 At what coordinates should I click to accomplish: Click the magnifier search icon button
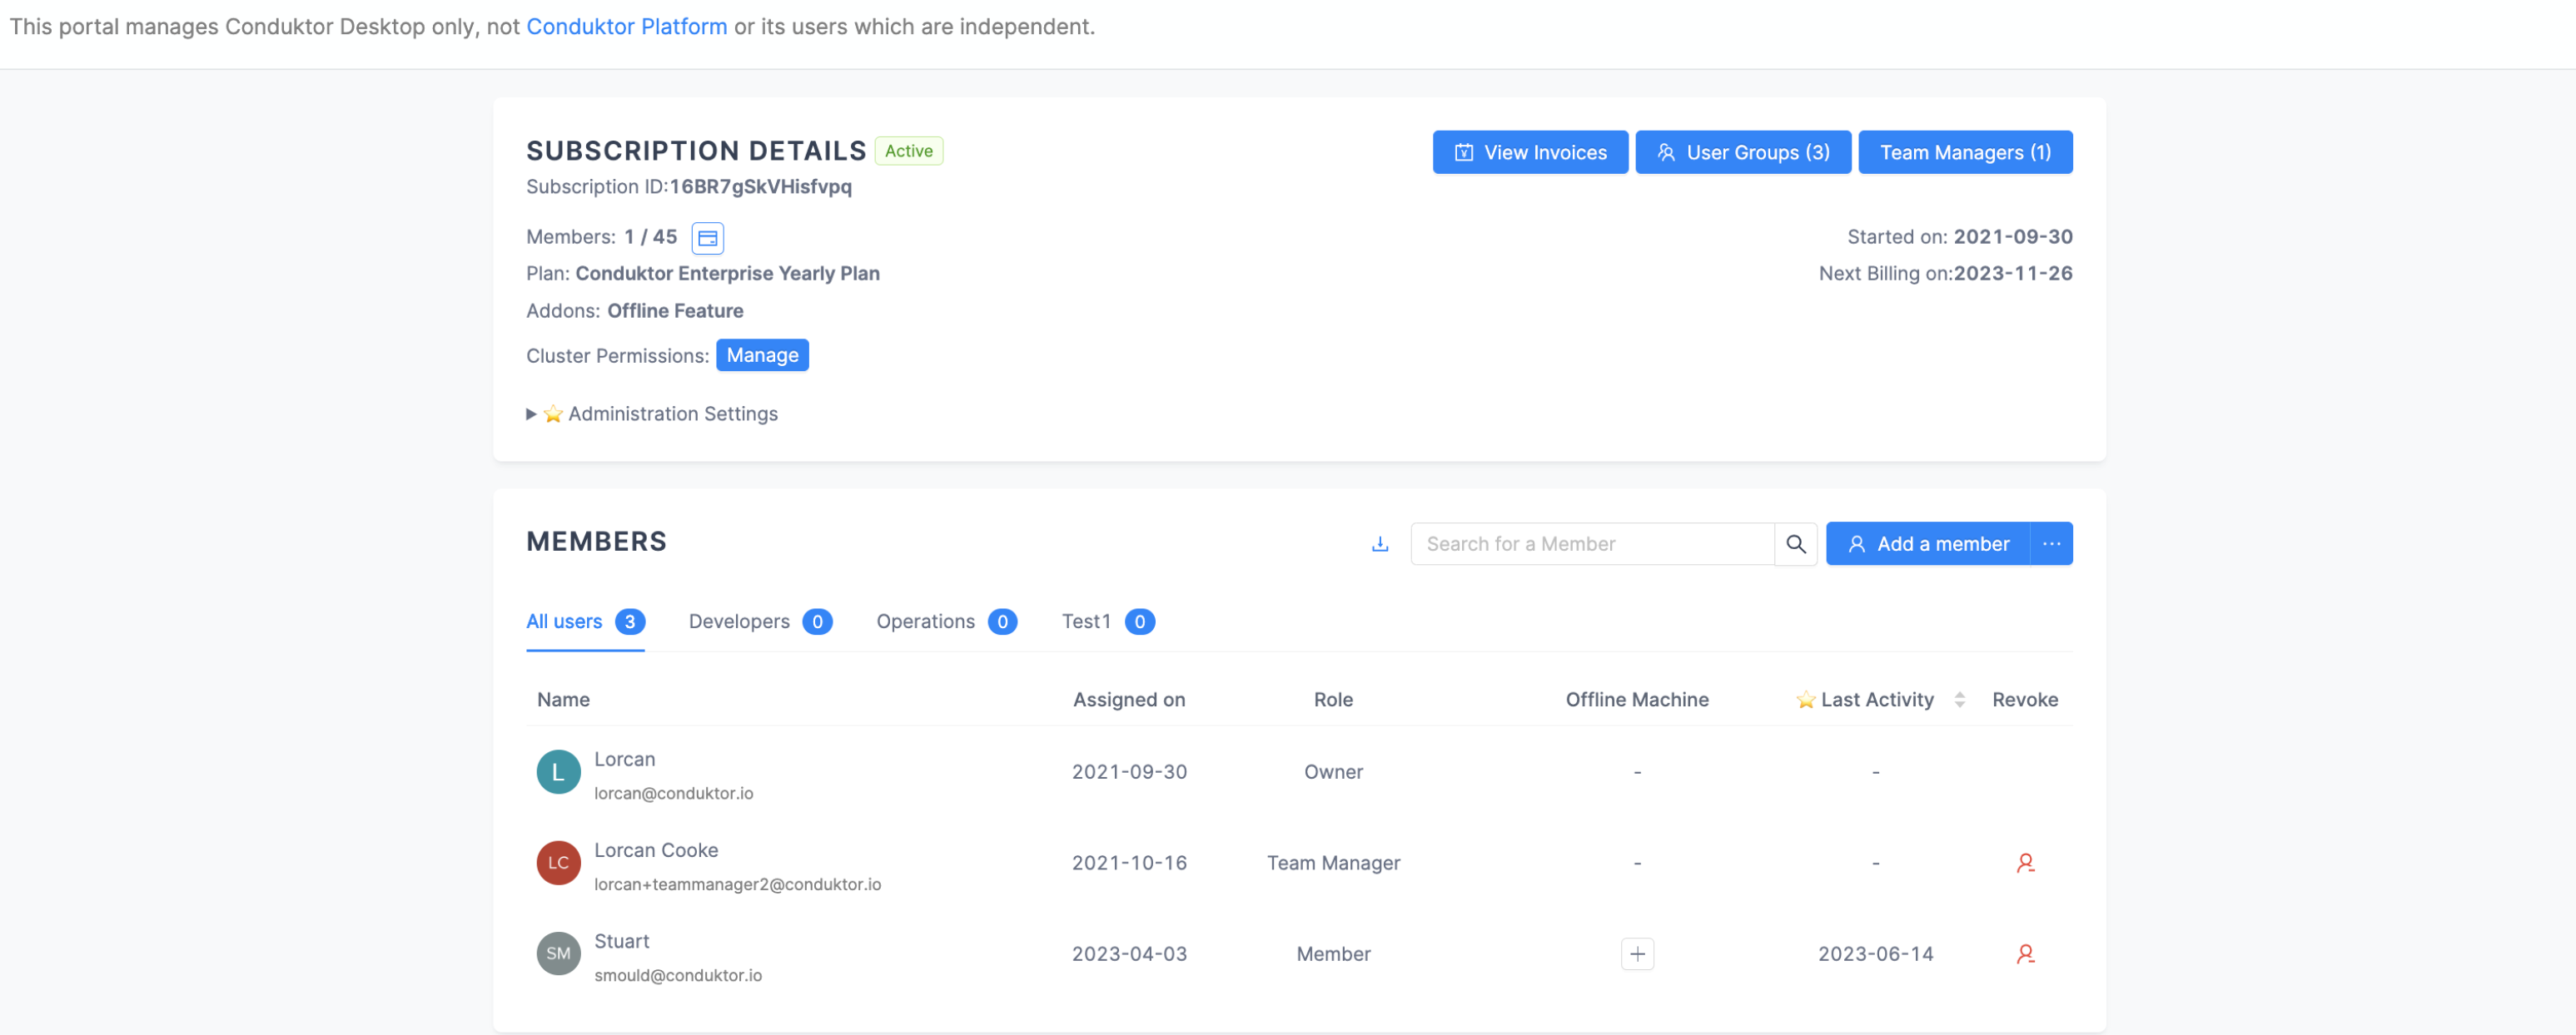tap(1796, 543)
